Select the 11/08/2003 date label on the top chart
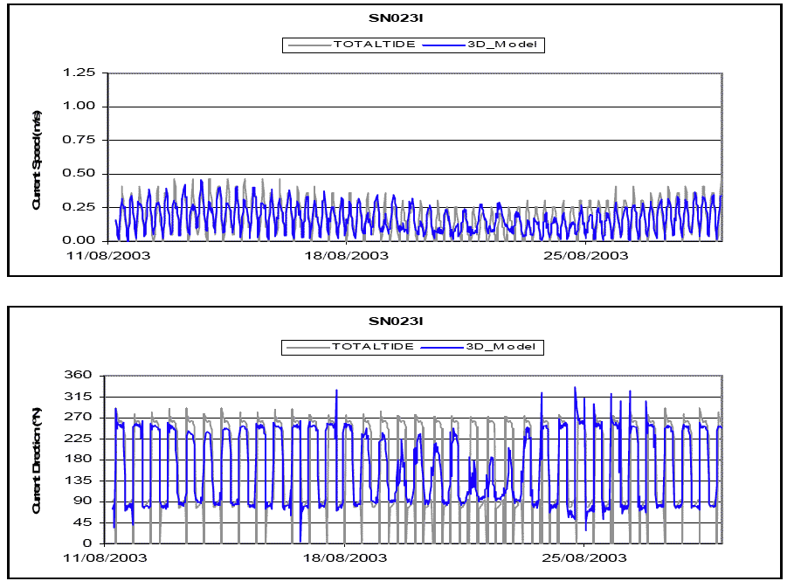This screenshot has height=588, width=794. [x=107, y=255]
